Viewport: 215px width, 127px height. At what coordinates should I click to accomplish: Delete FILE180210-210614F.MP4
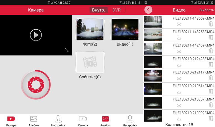pos(211,91)
